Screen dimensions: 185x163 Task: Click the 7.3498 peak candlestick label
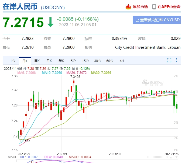coord(75,77)
